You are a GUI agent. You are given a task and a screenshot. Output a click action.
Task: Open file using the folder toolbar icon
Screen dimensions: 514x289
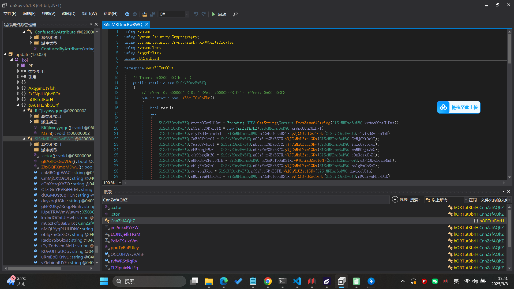tap(145, 14)
